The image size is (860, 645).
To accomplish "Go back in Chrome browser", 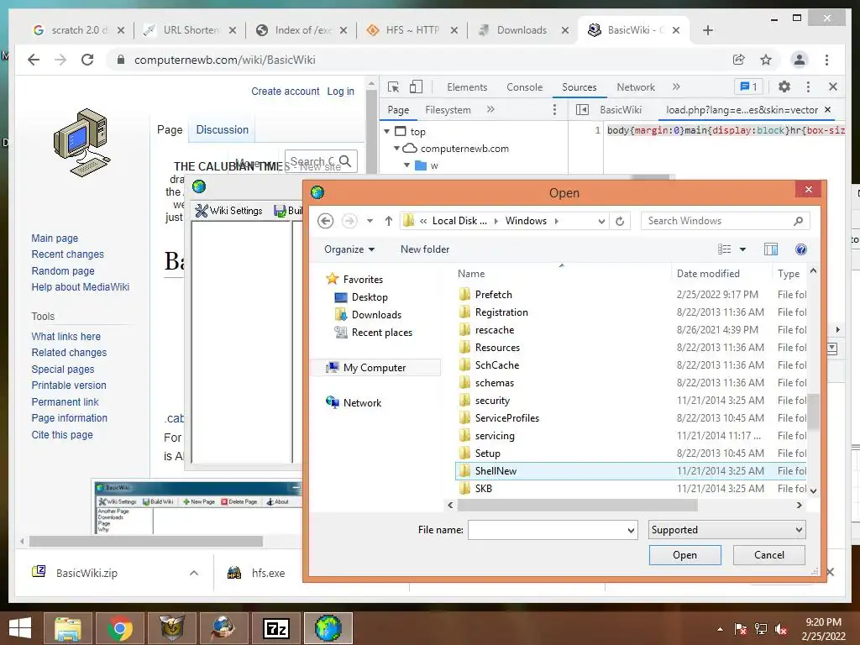I will 34,60.
